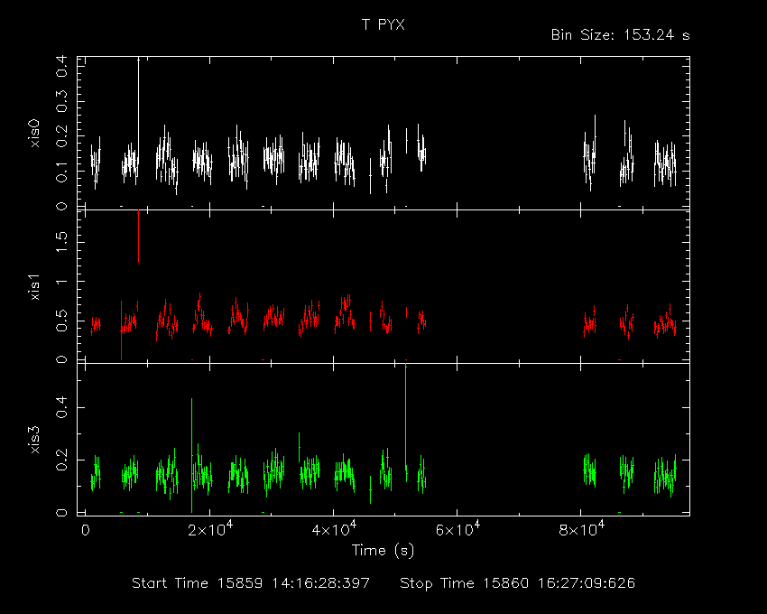
Task: Click the plot title 'T PYX'
Action: point(383,24)
